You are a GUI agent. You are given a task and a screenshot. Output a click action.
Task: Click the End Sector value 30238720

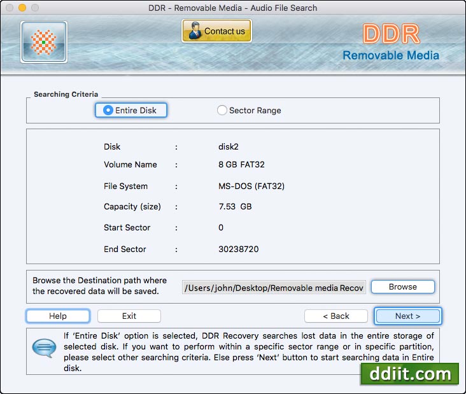[x=238, y=249]
